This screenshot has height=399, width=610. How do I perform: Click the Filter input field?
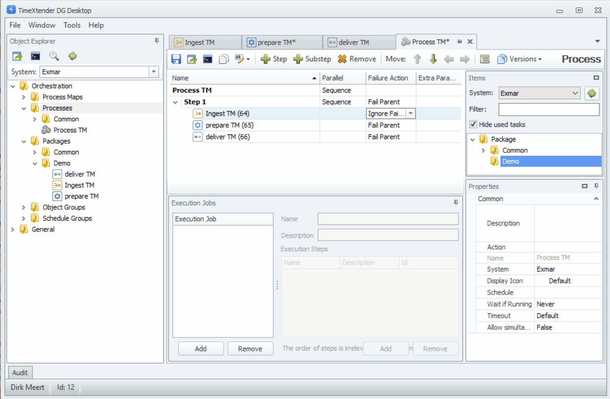click(x=548, y=109)
